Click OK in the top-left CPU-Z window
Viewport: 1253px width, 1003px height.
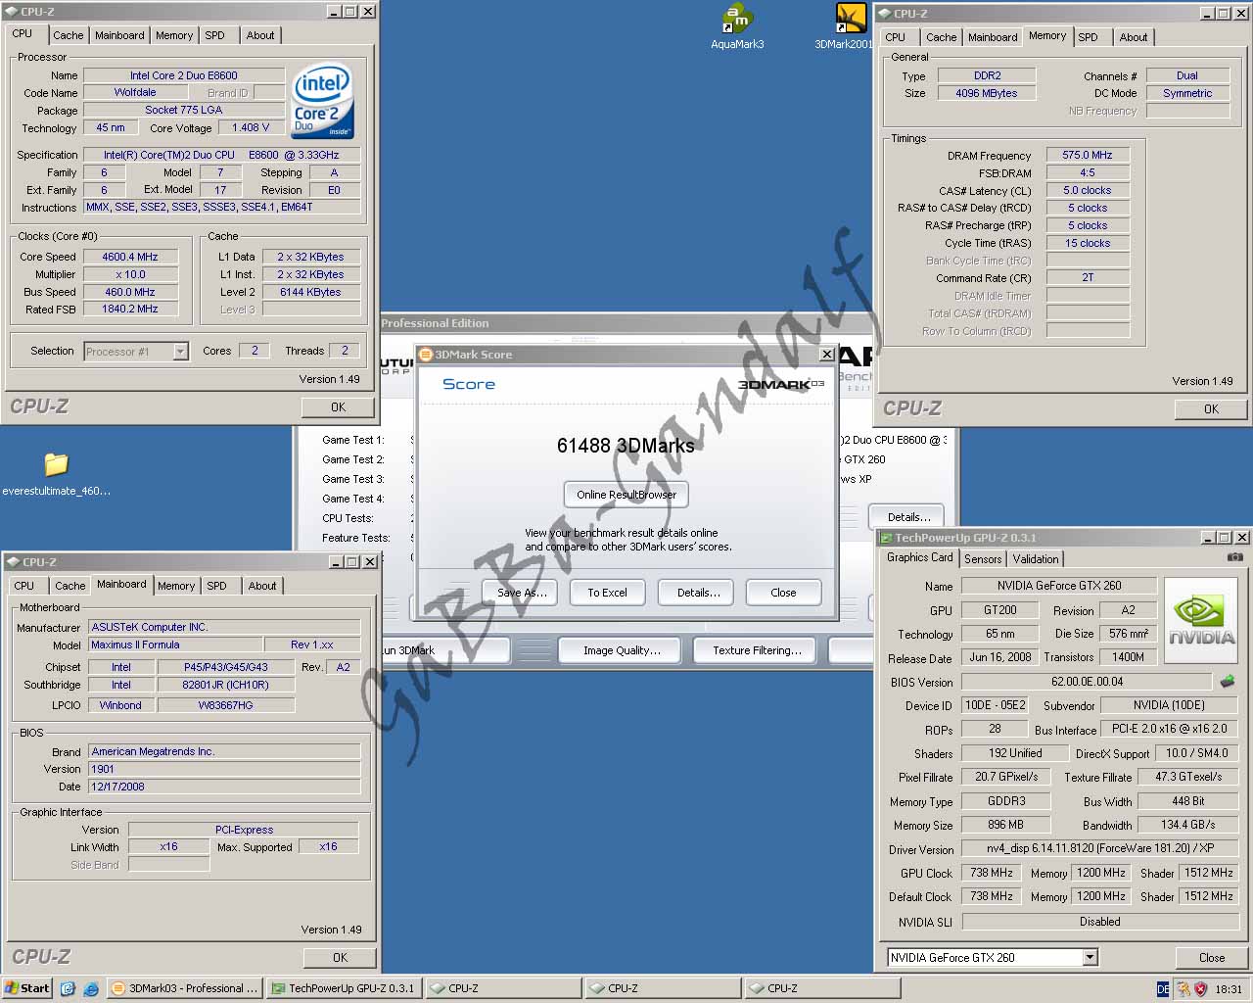[338, 406]
